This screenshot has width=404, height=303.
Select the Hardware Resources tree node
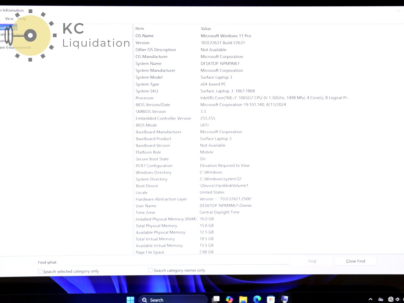(13, 34)
